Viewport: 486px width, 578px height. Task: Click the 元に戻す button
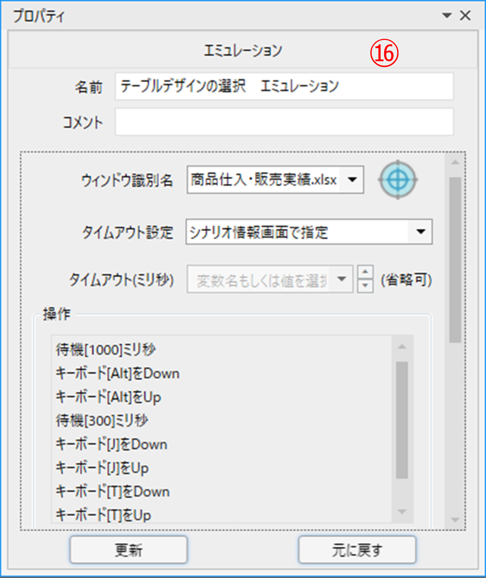point(357,550)
